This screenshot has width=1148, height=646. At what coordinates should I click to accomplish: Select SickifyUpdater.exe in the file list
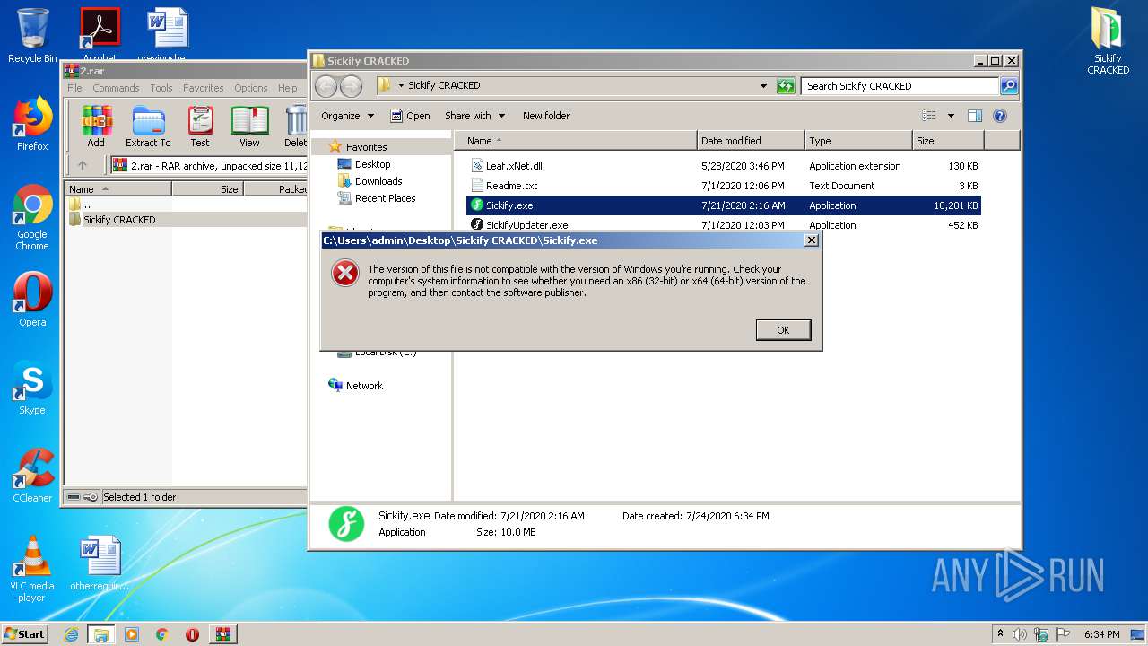click(526, 225)
